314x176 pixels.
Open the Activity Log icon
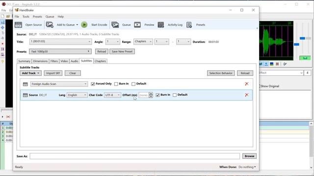click(x=160, y=25)
